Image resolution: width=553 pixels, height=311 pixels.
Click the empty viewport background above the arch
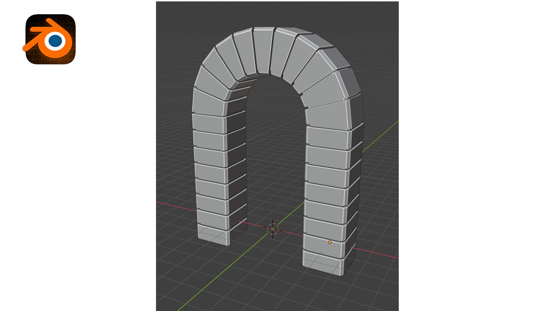coord(276,13)
